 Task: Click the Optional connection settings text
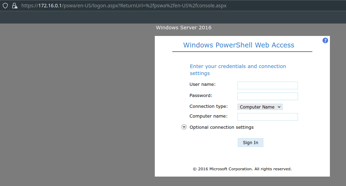point(221,127)
